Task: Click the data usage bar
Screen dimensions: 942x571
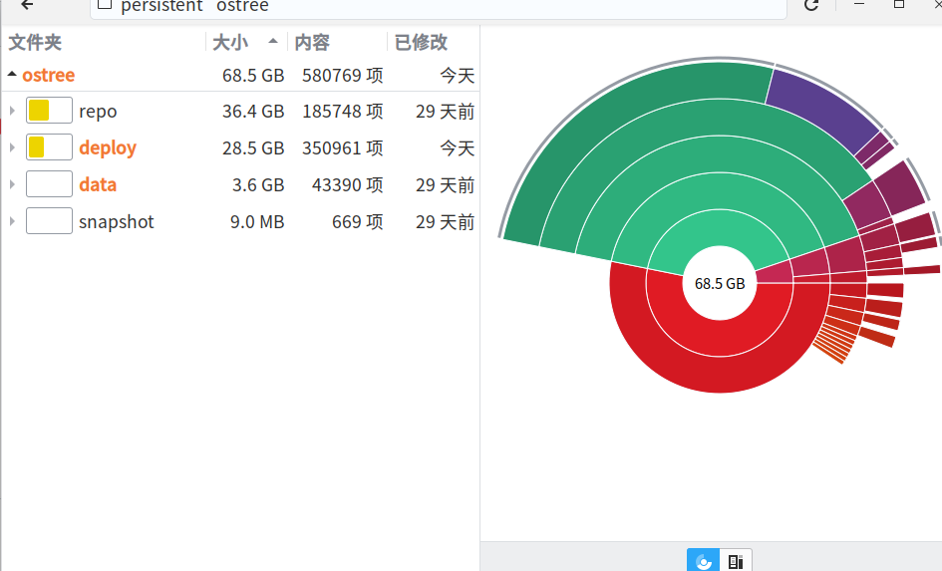Action: tap(49, 184)
